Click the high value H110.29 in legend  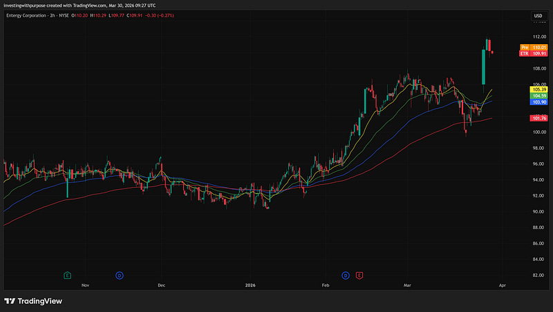tap(98, 15)
